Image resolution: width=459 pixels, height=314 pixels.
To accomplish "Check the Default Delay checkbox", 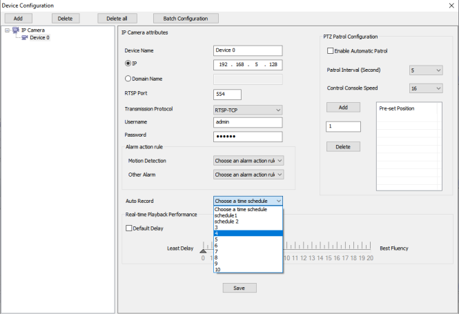I will [128, 228].
